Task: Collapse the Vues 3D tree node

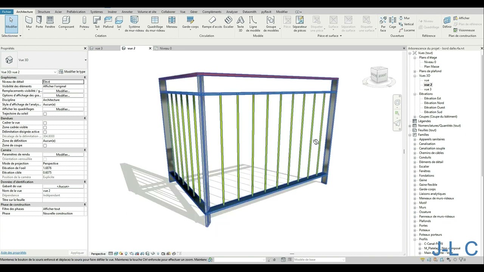Action: 415,76
